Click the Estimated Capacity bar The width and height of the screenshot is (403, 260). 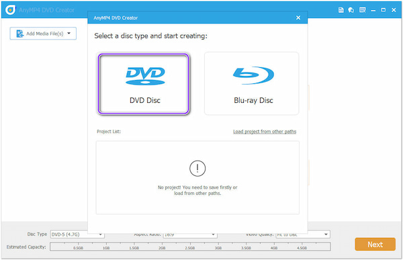(190, 247)
